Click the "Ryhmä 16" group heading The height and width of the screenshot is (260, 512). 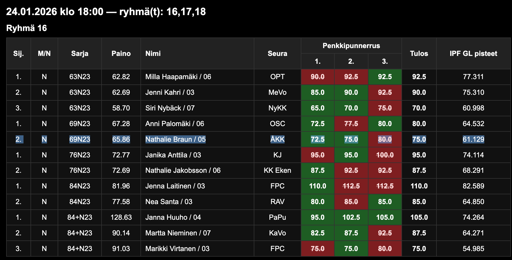(27, 28)
